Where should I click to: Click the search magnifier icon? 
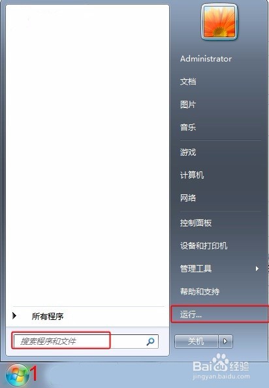150,342
